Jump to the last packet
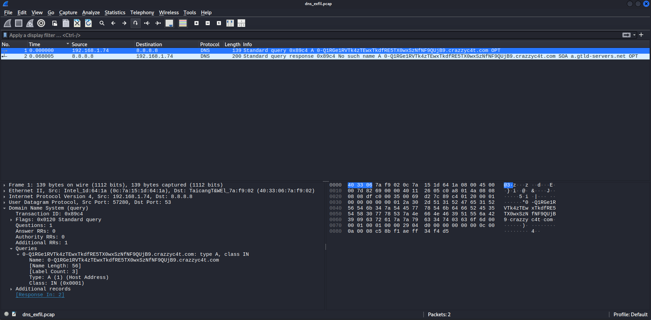 pos(158,23)
